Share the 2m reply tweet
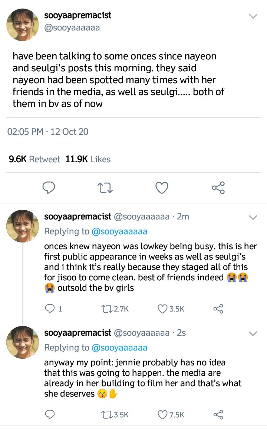 [218, 309]
